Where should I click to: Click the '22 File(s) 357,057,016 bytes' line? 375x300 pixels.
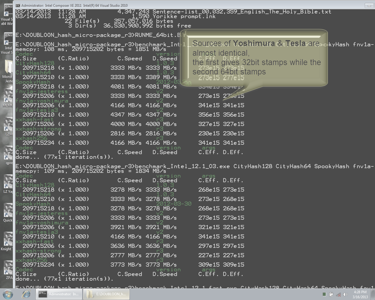[119, 21]
